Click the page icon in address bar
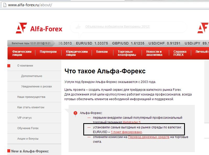Screen dimensions: 209x155 coord(4,5)
